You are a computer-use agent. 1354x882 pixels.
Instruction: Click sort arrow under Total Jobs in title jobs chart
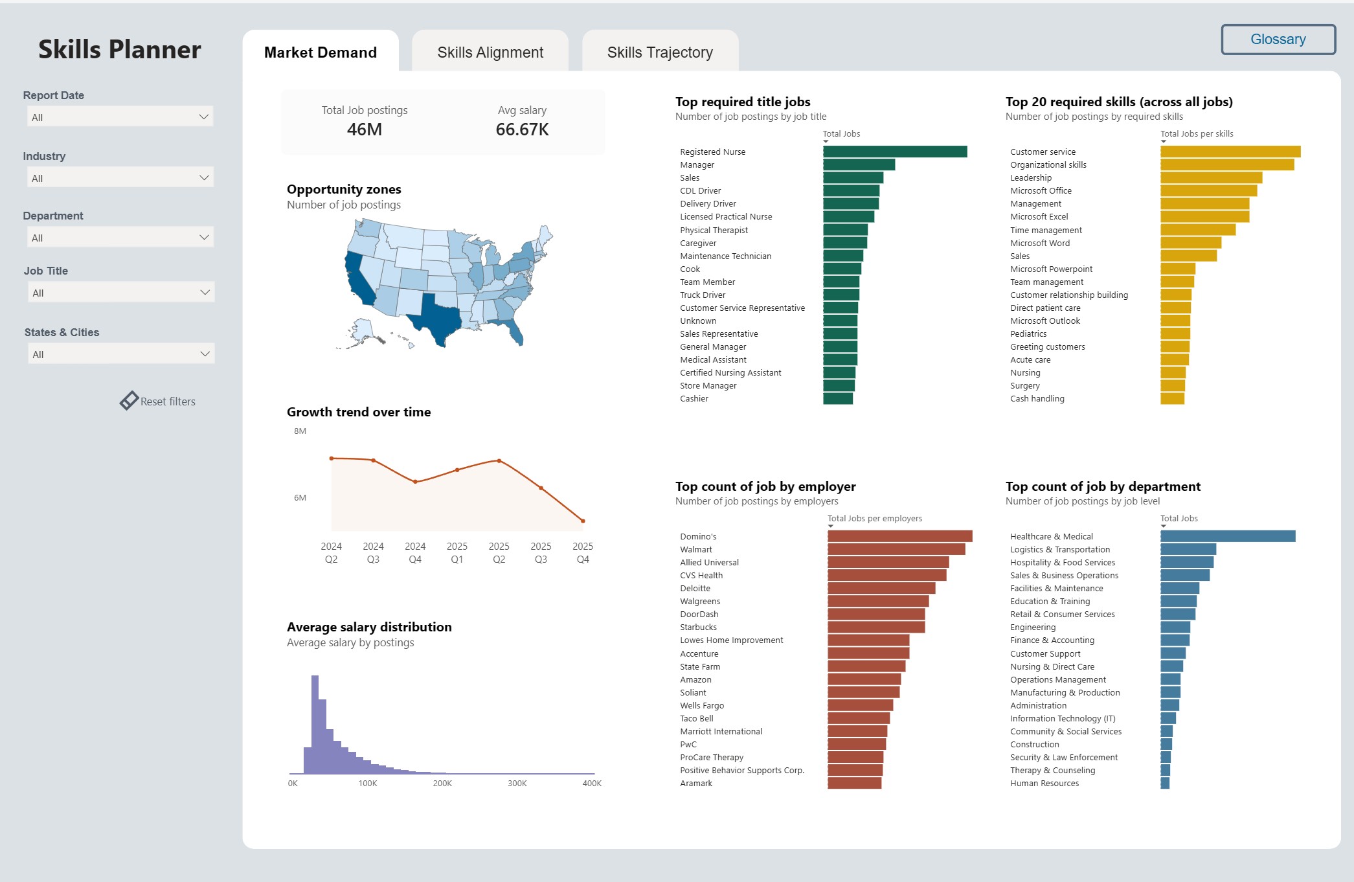[826, 142]
